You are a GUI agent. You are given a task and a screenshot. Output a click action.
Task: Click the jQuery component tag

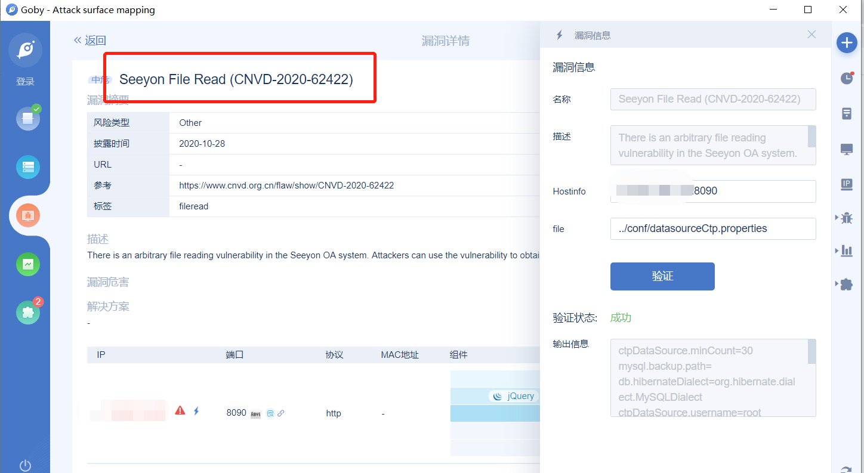click(514, 396)
